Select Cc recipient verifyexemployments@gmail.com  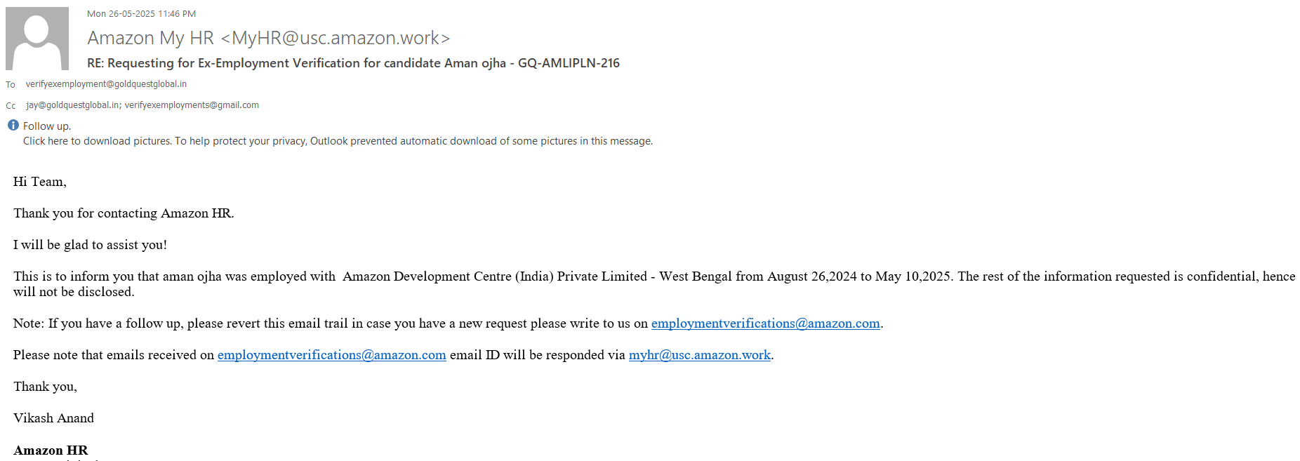(x=192, y=105)
